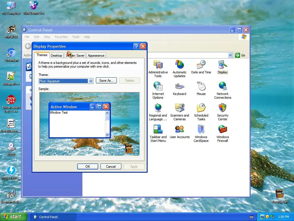This screenshot has width=294, height=221.
Task: Open Administrative Tools in Control Panel
Action: 158,69
